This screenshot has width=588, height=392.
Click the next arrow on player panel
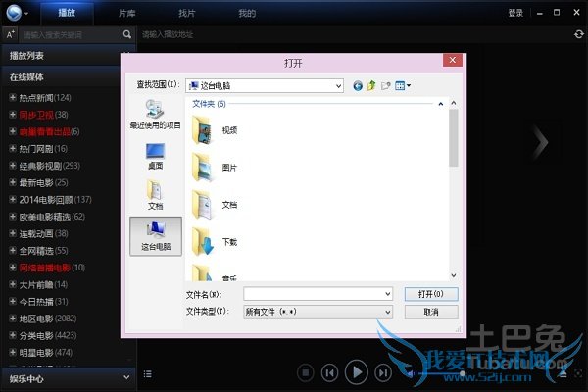[541, 142]
